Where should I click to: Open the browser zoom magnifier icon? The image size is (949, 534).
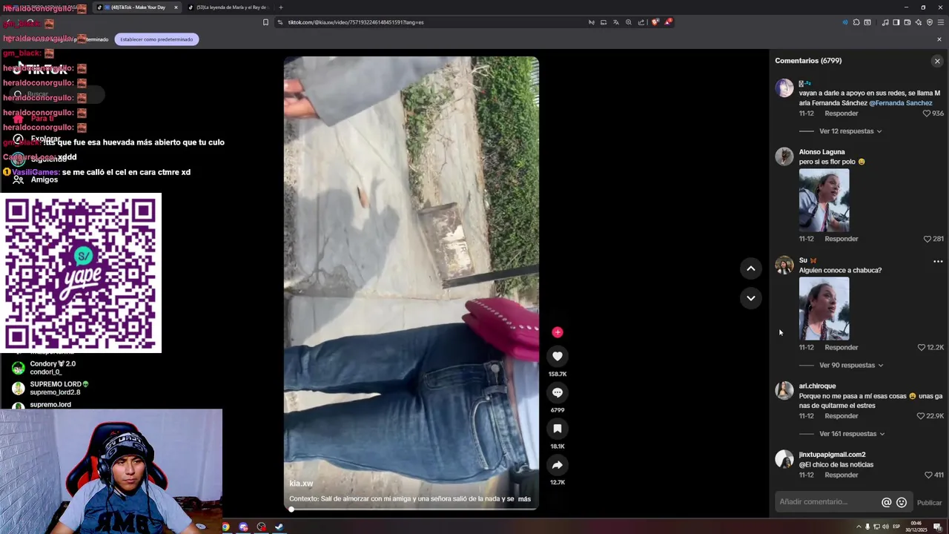[x=628, y=22]
